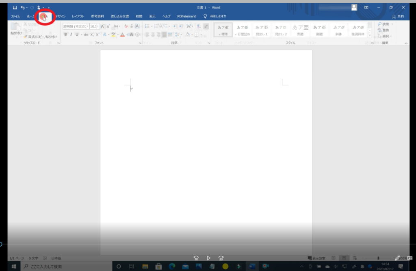Click the zoom slider in status bar
The height and width of the screenshot is (271, 416).
coord(378,258)
